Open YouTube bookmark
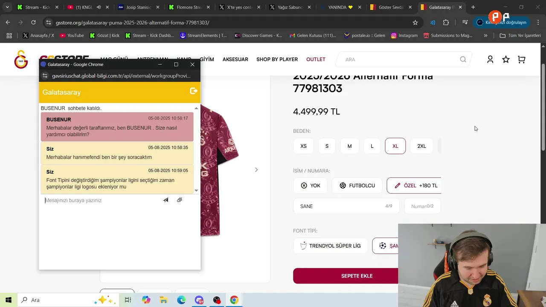This screenshot has width=546, height=307. pyautogui.click(x=72, y=35)
